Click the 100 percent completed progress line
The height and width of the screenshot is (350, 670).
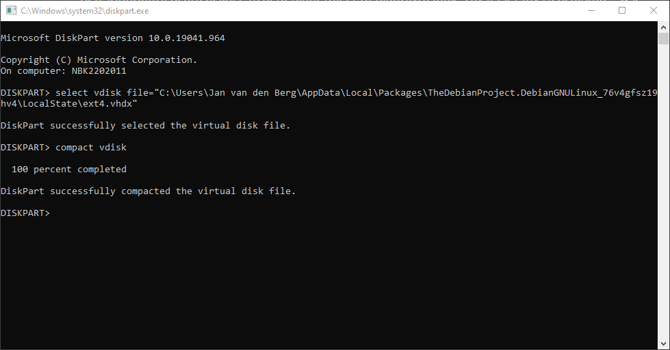pos(69,169)
